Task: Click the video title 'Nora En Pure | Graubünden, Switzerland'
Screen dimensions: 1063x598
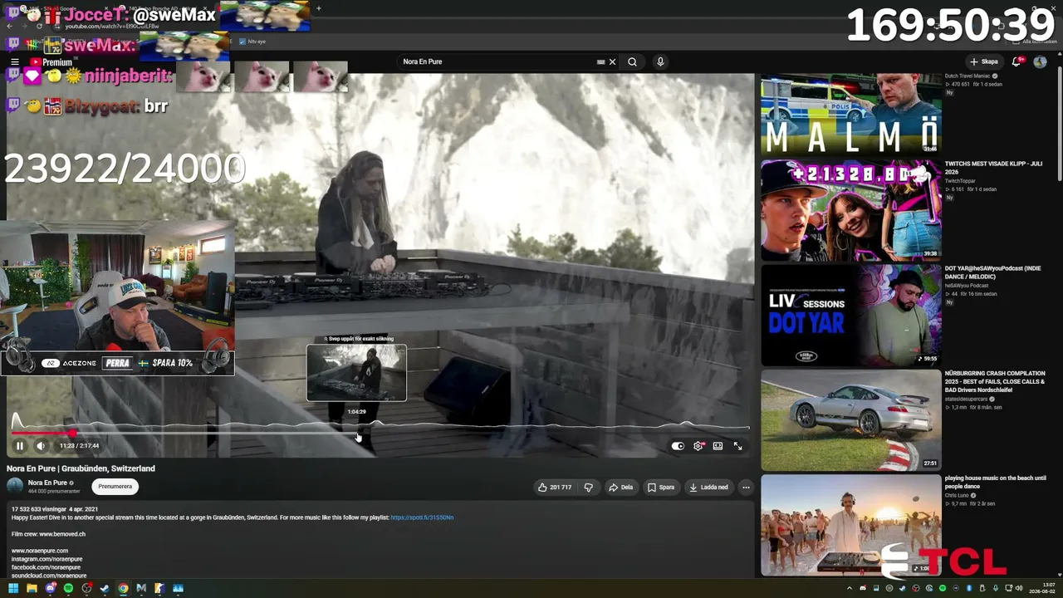Action: tap(81, 468)
